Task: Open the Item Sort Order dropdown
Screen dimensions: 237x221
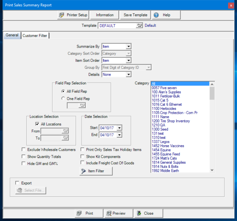Action: tap(128, 60)
